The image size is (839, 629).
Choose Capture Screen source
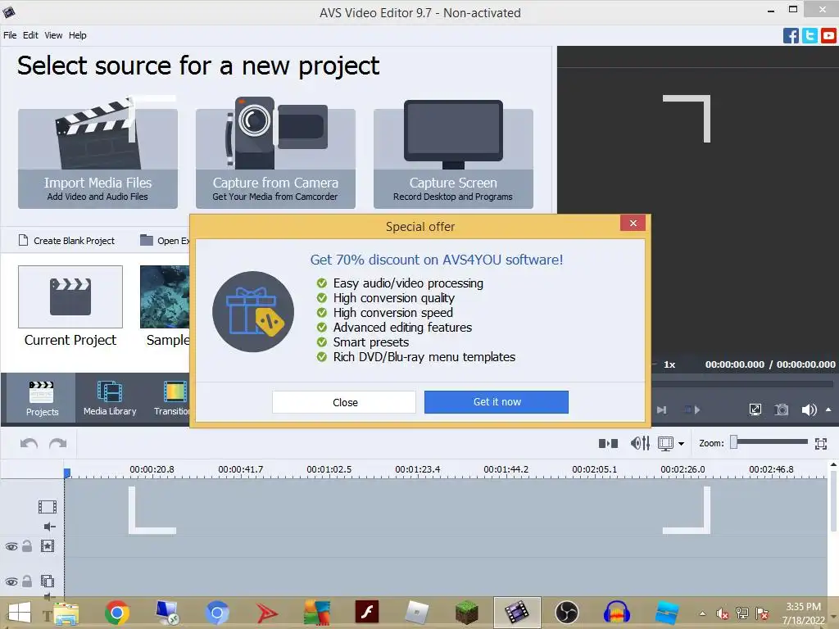coord(453,158)
